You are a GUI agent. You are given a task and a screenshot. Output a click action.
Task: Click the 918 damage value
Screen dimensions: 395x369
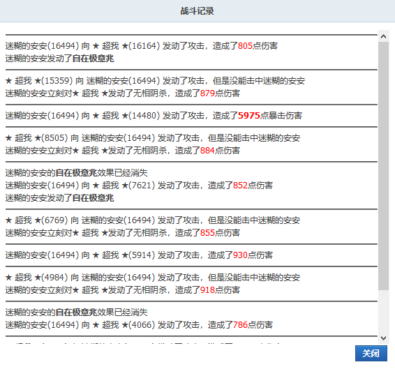(207, 290)
